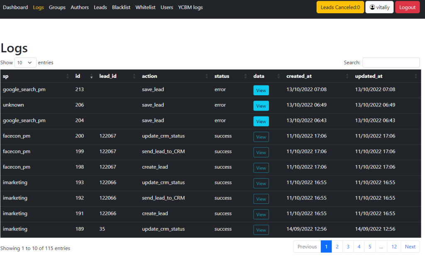Click the Leads Canceled:0 badge button
This screenshot has height=261, width=425.
point(340,7)
